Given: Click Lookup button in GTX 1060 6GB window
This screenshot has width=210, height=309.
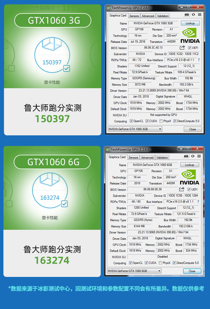Looking at the screenshot, I should click(190, 165).
